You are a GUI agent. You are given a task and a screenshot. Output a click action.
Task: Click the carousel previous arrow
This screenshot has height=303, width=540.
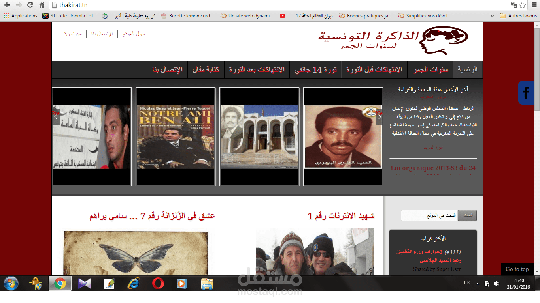coord(56,117)
